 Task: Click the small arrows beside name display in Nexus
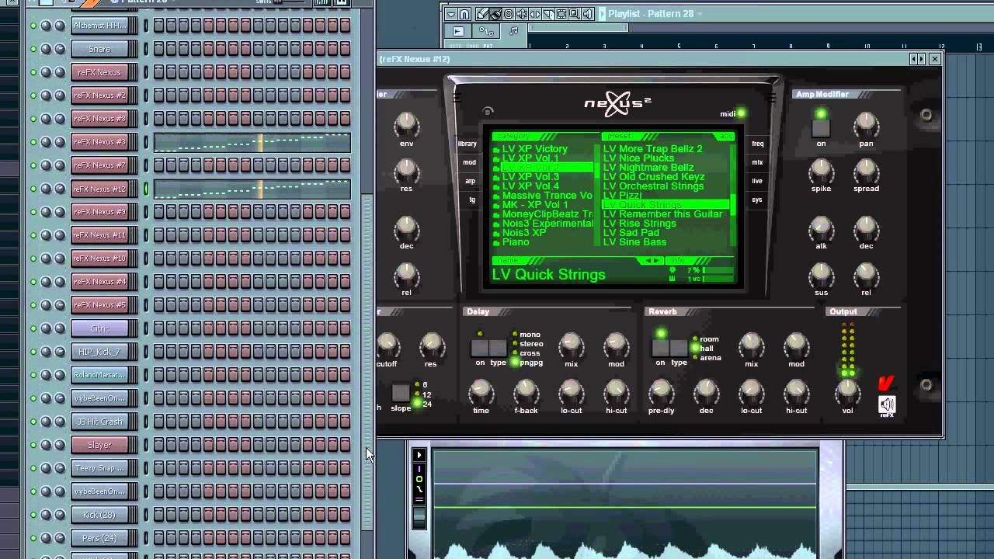click(649, 261)
